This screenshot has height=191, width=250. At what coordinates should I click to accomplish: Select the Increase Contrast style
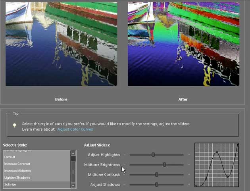click(x=37, y=164)
